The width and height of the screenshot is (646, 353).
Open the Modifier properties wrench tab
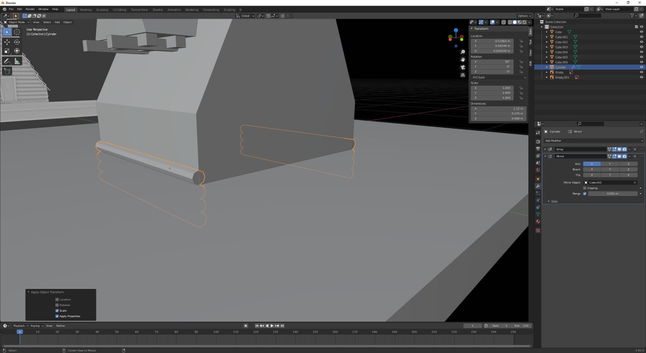pos(538,186)
